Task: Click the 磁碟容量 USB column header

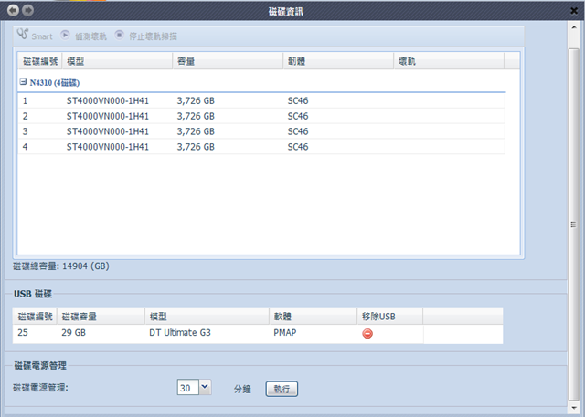Action: [x=101, y=317]
